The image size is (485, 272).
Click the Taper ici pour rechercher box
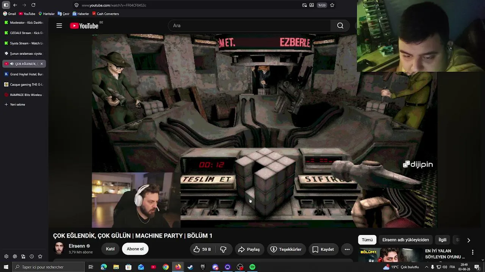click(x=48, y=267)
